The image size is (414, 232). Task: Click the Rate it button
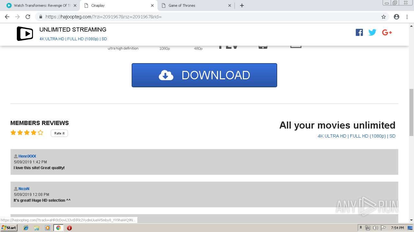(59, 133)
